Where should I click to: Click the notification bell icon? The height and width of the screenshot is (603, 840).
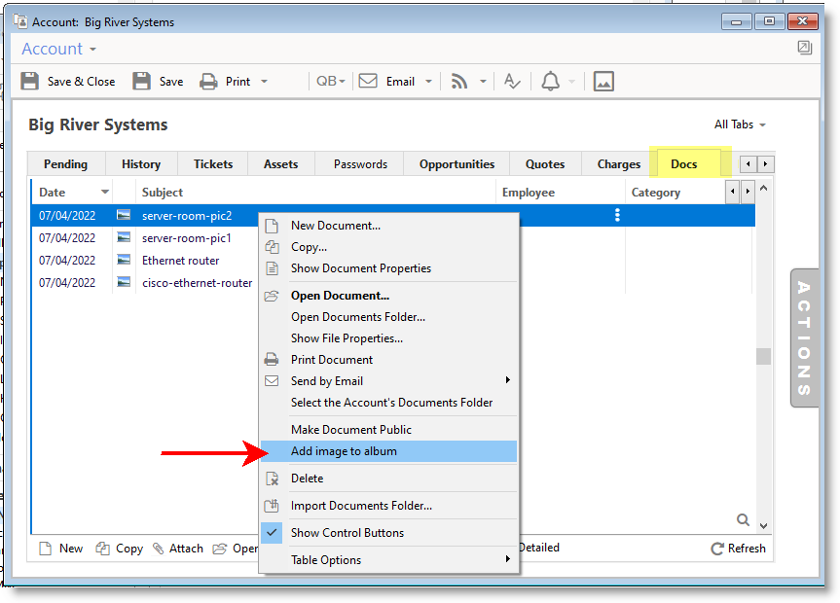551,82
